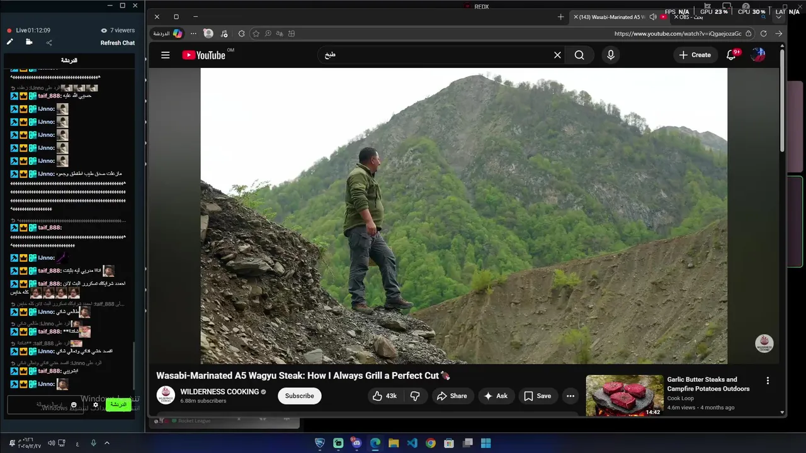Share the stream with share icon
806x453 pixels.
point(49,43)
